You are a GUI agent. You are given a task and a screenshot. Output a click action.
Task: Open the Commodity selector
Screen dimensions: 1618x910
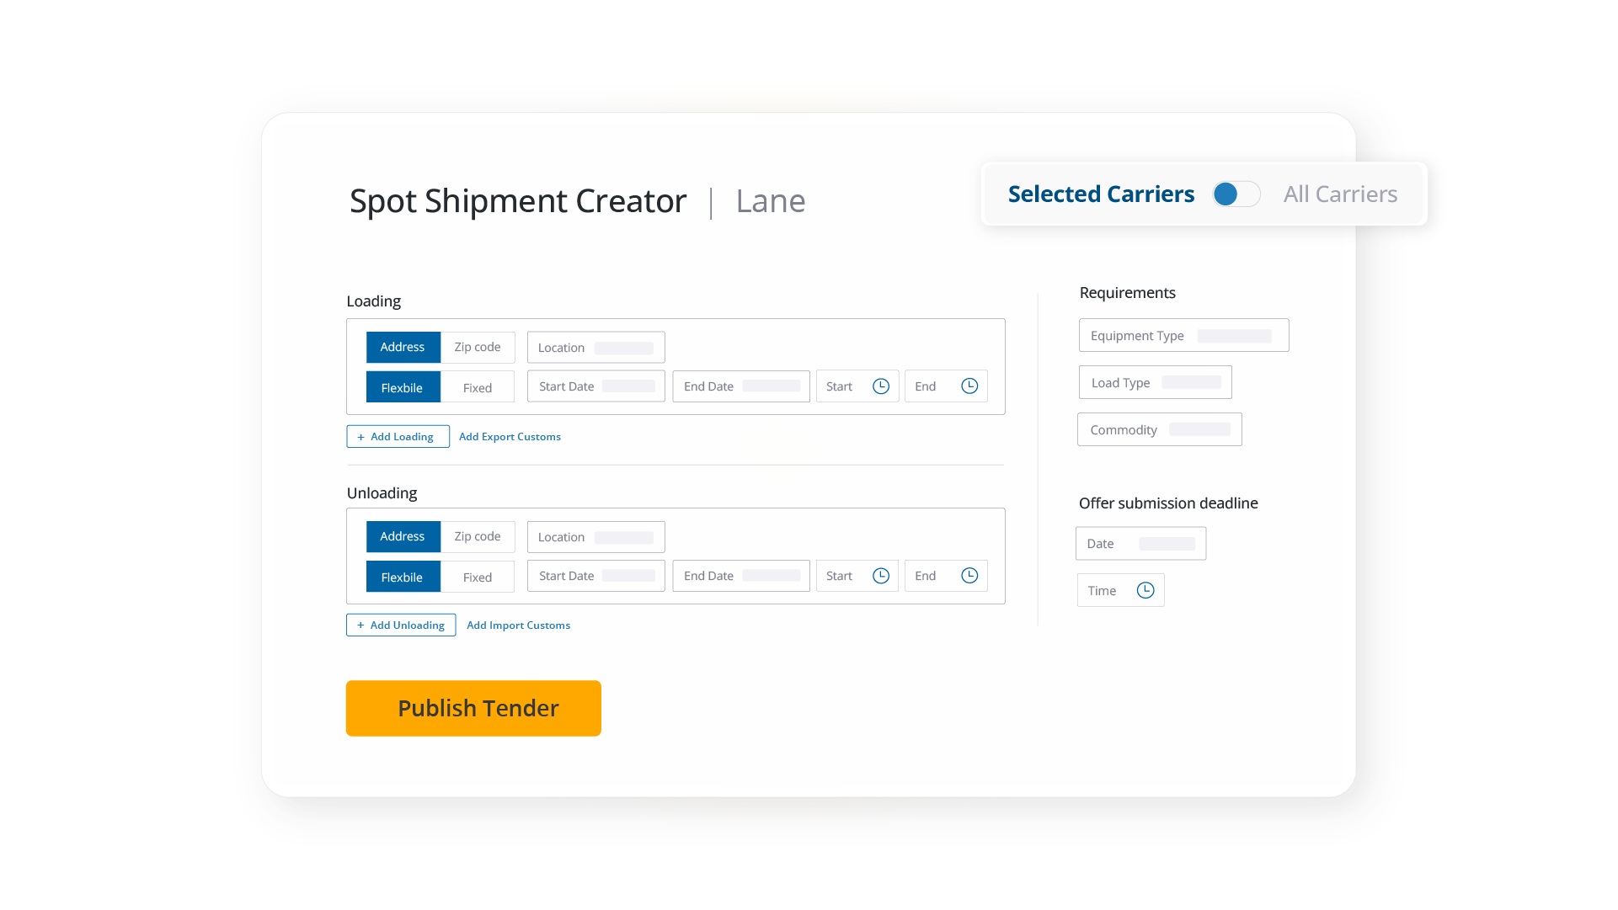pos(1159,429)
